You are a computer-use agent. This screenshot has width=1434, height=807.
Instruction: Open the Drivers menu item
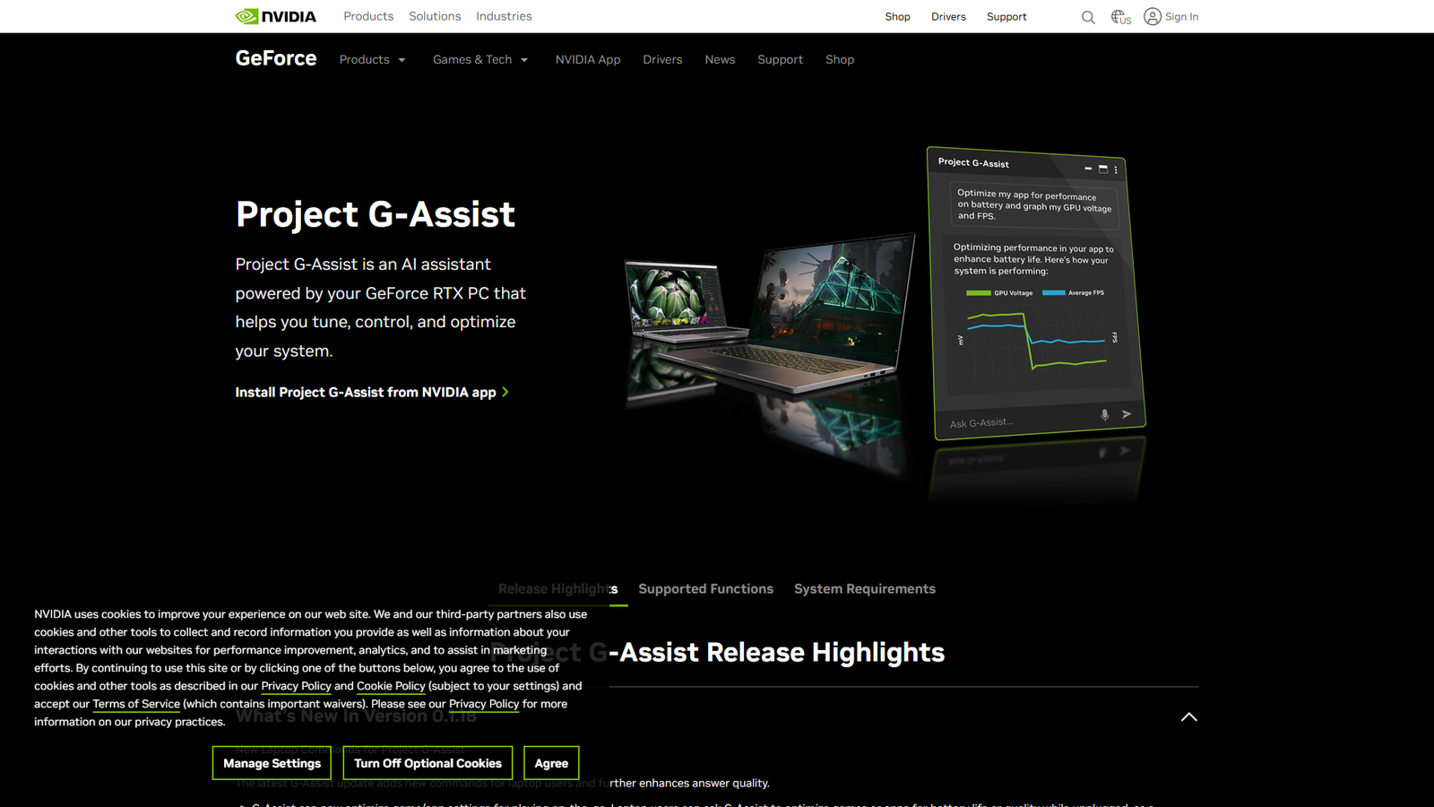pos(662,59)
